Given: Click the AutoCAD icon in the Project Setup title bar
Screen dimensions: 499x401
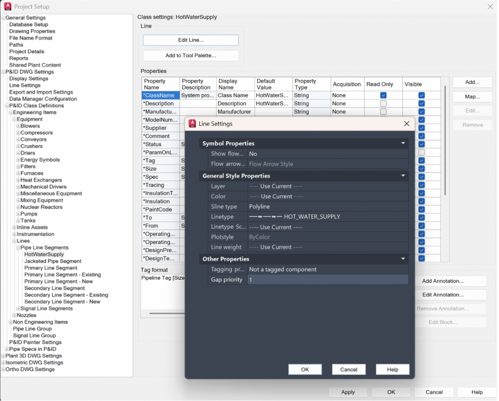Looking at the screenshot, I should 8,6.
